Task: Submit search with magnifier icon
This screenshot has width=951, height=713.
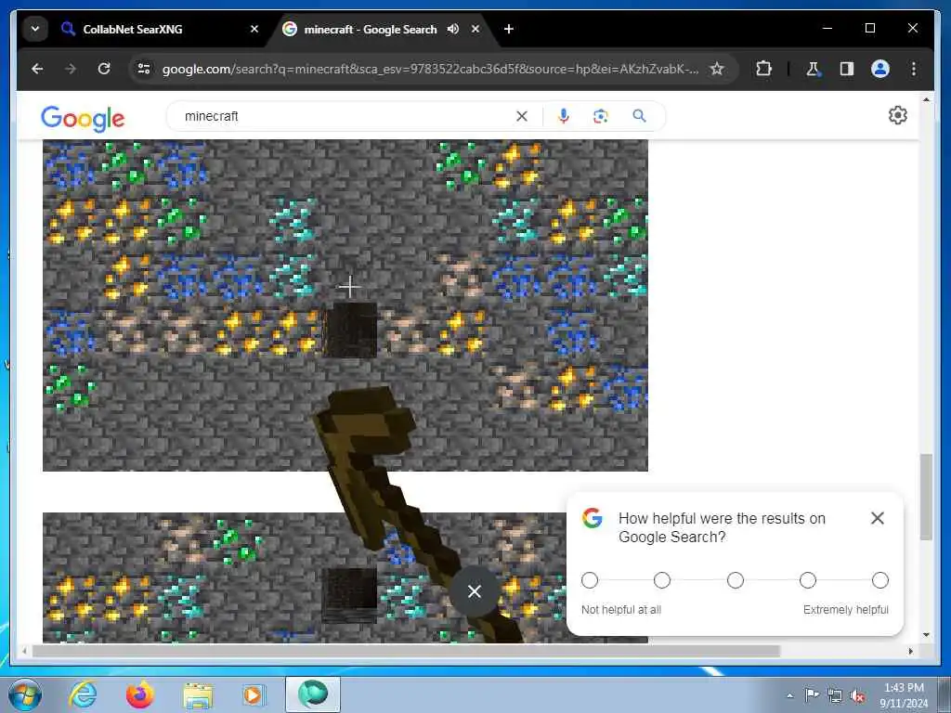Action: tap(639, 116)
